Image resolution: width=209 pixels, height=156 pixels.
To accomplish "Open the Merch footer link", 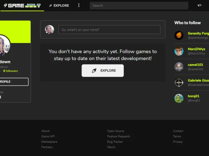I will coord(111,147).
